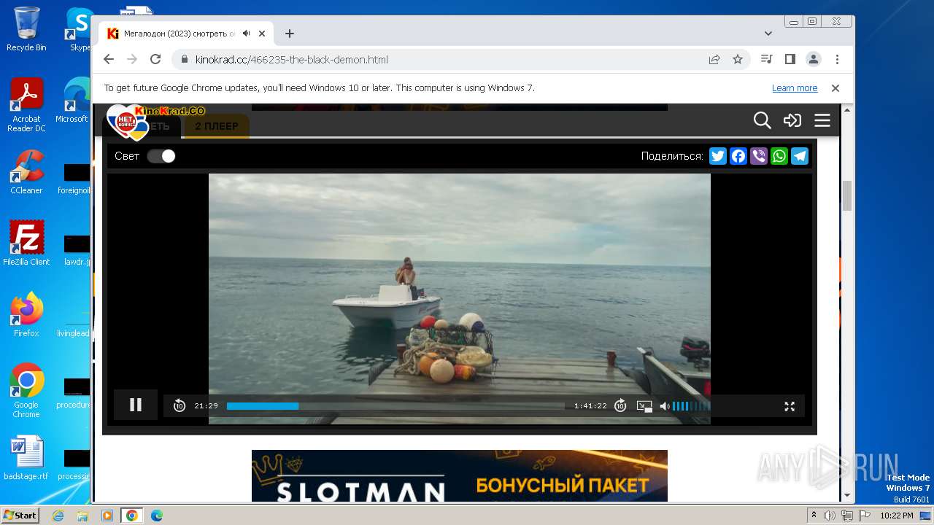Screen dimensions: 934x525
Task: Skip forward 10 seconds
Action: [x=620, y=405]
